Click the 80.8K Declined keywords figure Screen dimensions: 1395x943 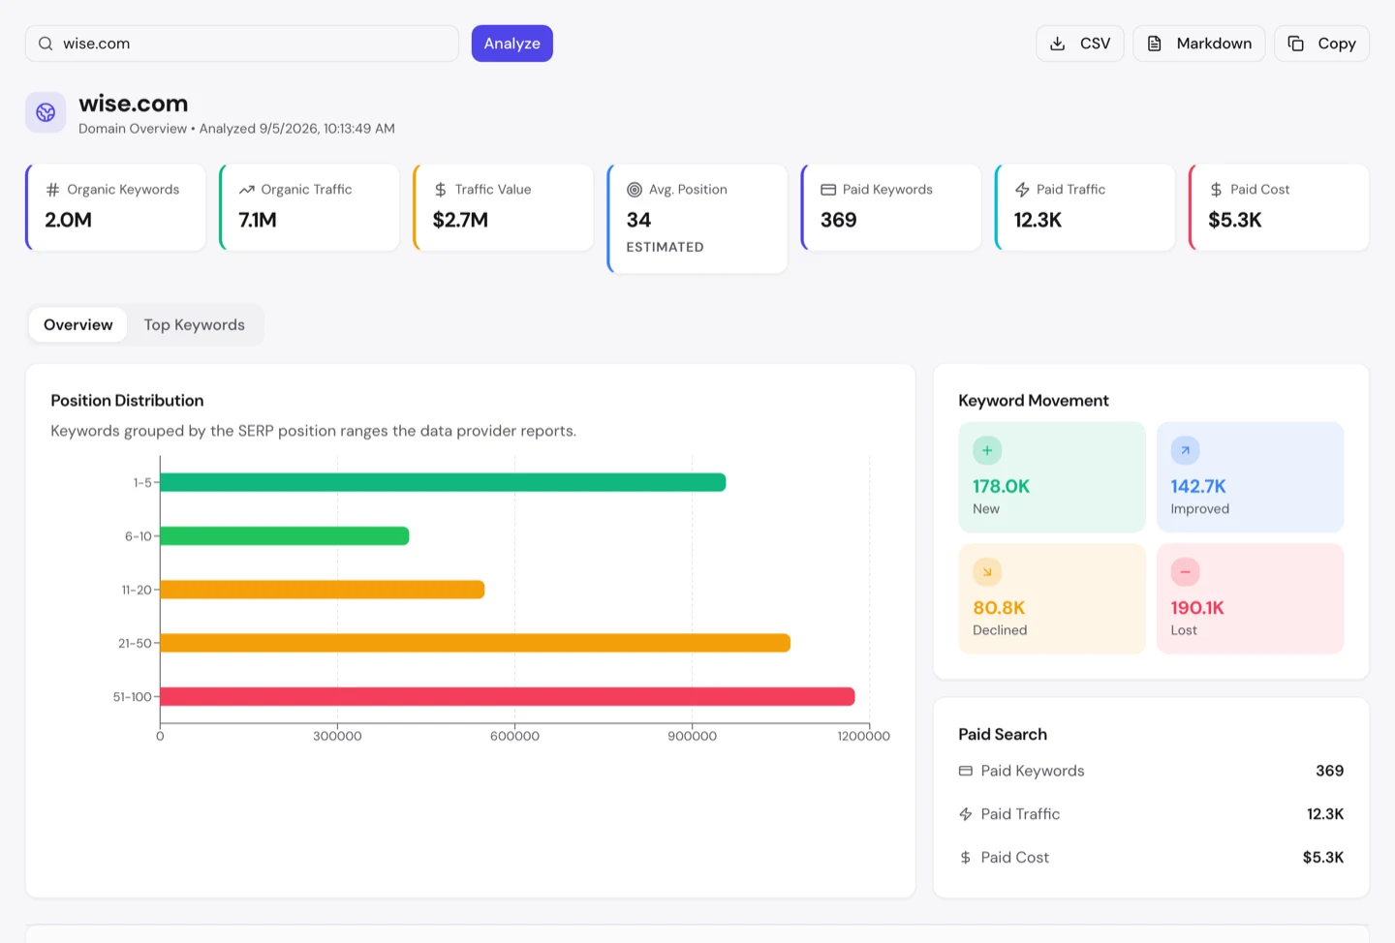[x=999, y=608]
